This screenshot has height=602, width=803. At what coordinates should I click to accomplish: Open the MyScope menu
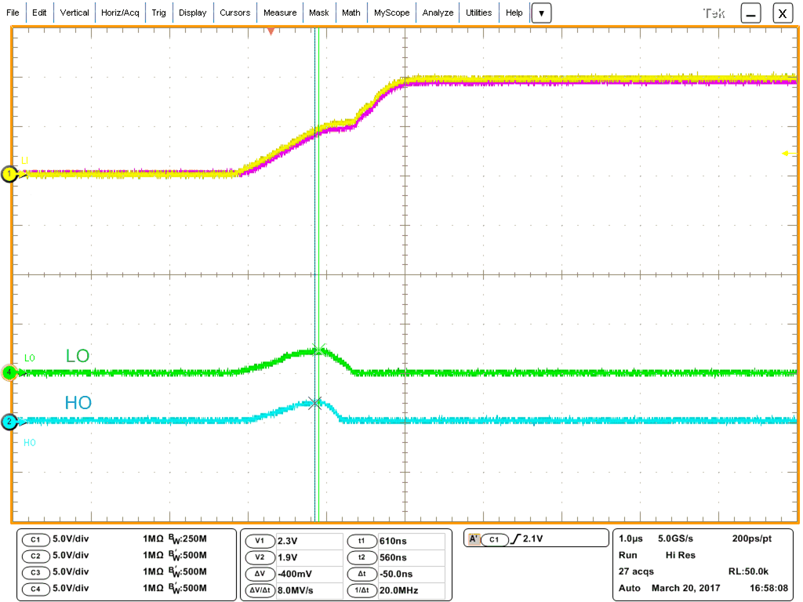391,13
